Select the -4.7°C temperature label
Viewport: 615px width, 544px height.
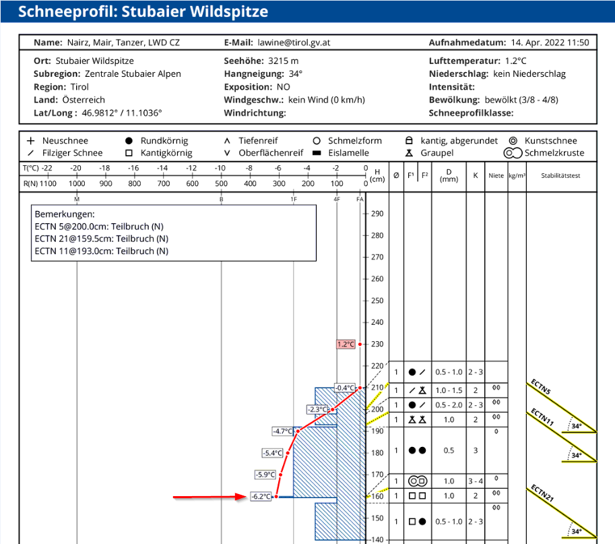click(283, 431)
